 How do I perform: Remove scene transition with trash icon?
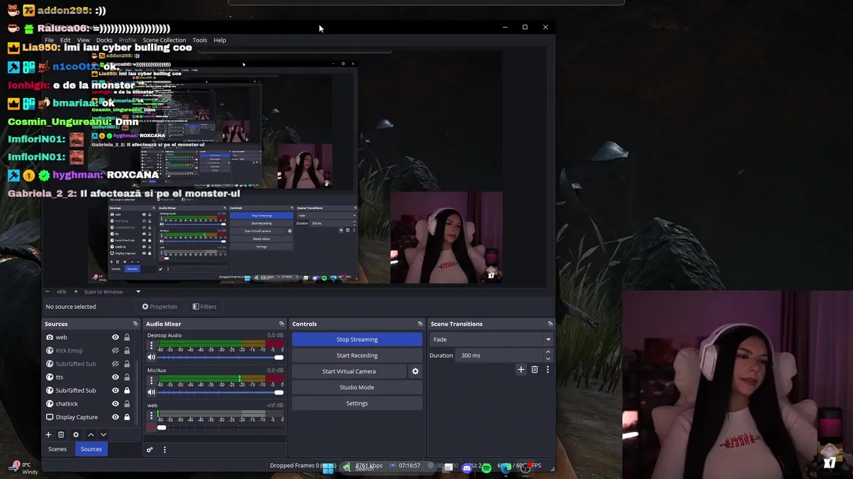tap(534, 369)
